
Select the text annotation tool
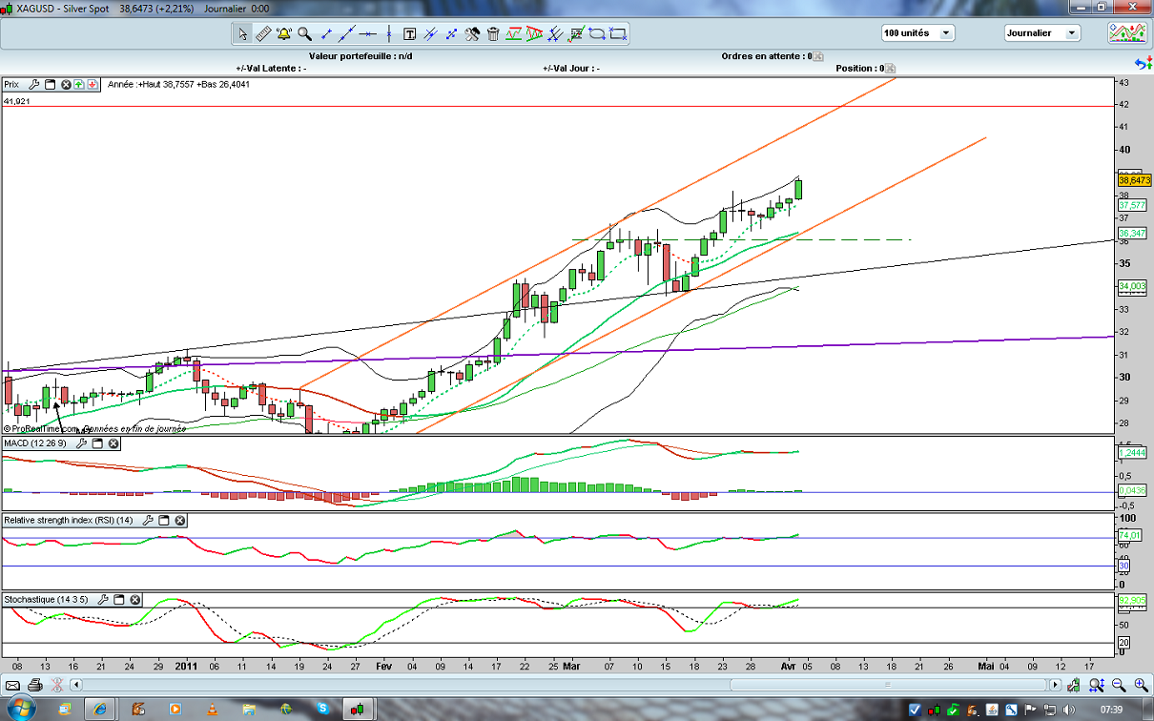(x=410, y=34)
